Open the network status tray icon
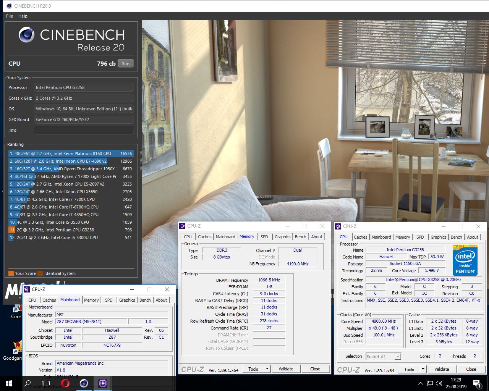 click(430, 383)
